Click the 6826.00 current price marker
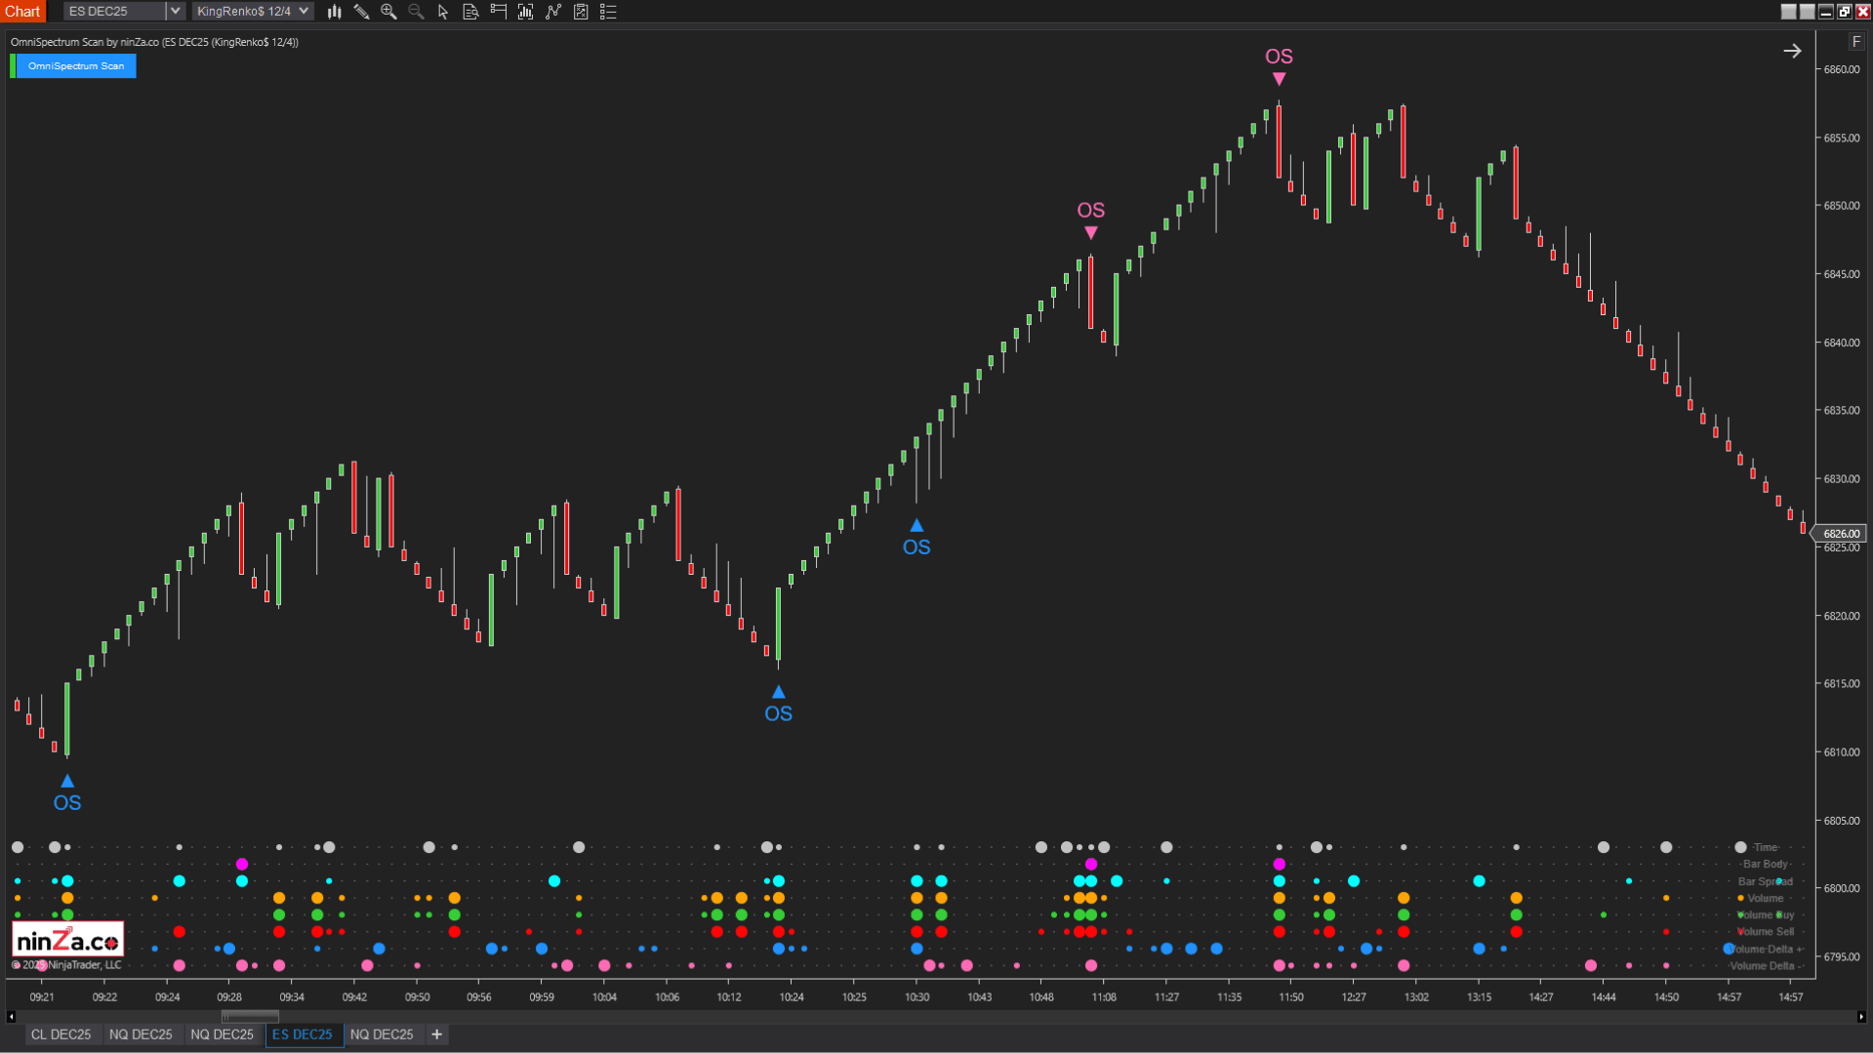The image size is (1873, 1053). (1841, 534)
